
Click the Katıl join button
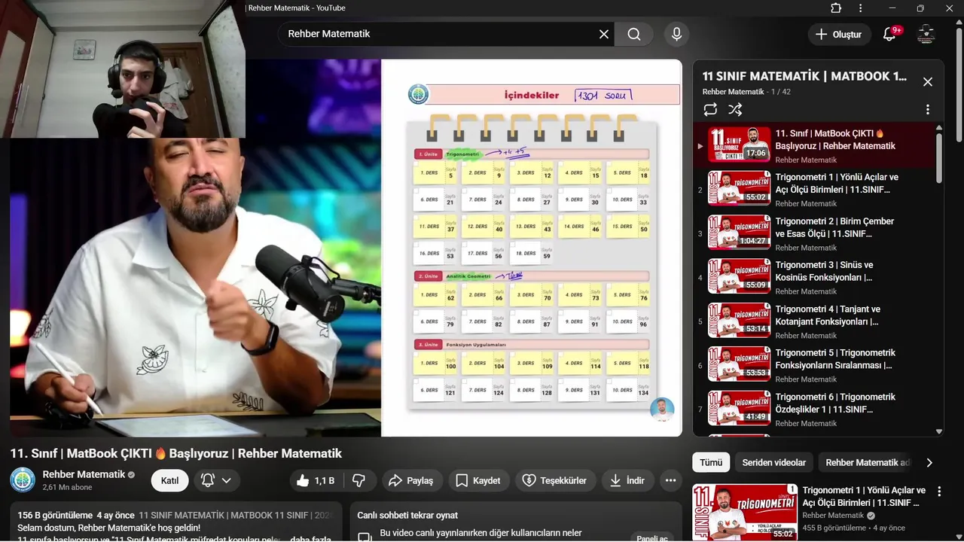(170, 480)
